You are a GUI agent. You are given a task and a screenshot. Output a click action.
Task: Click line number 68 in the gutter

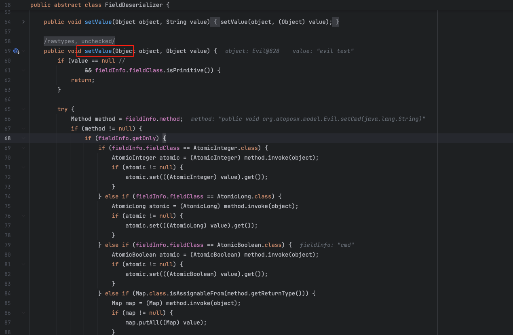[8, 138]
